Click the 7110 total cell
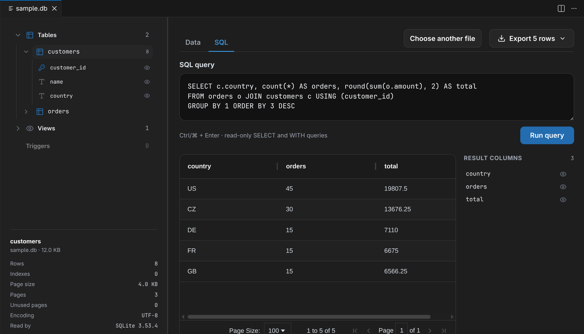Screen dimensions: 584x334 (x=416, y=230)
